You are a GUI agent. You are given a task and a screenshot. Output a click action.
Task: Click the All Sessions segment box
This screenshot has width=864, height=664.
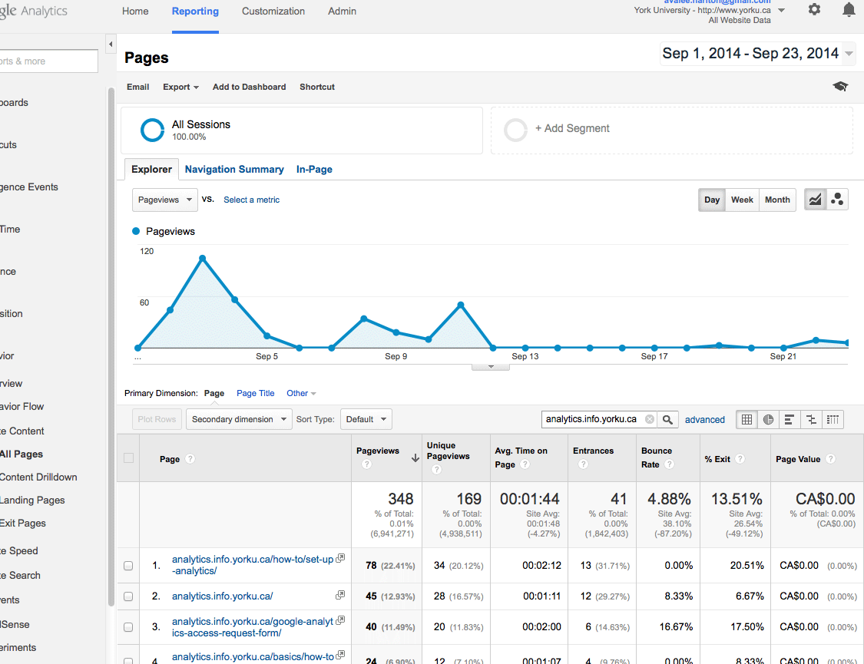302,130
